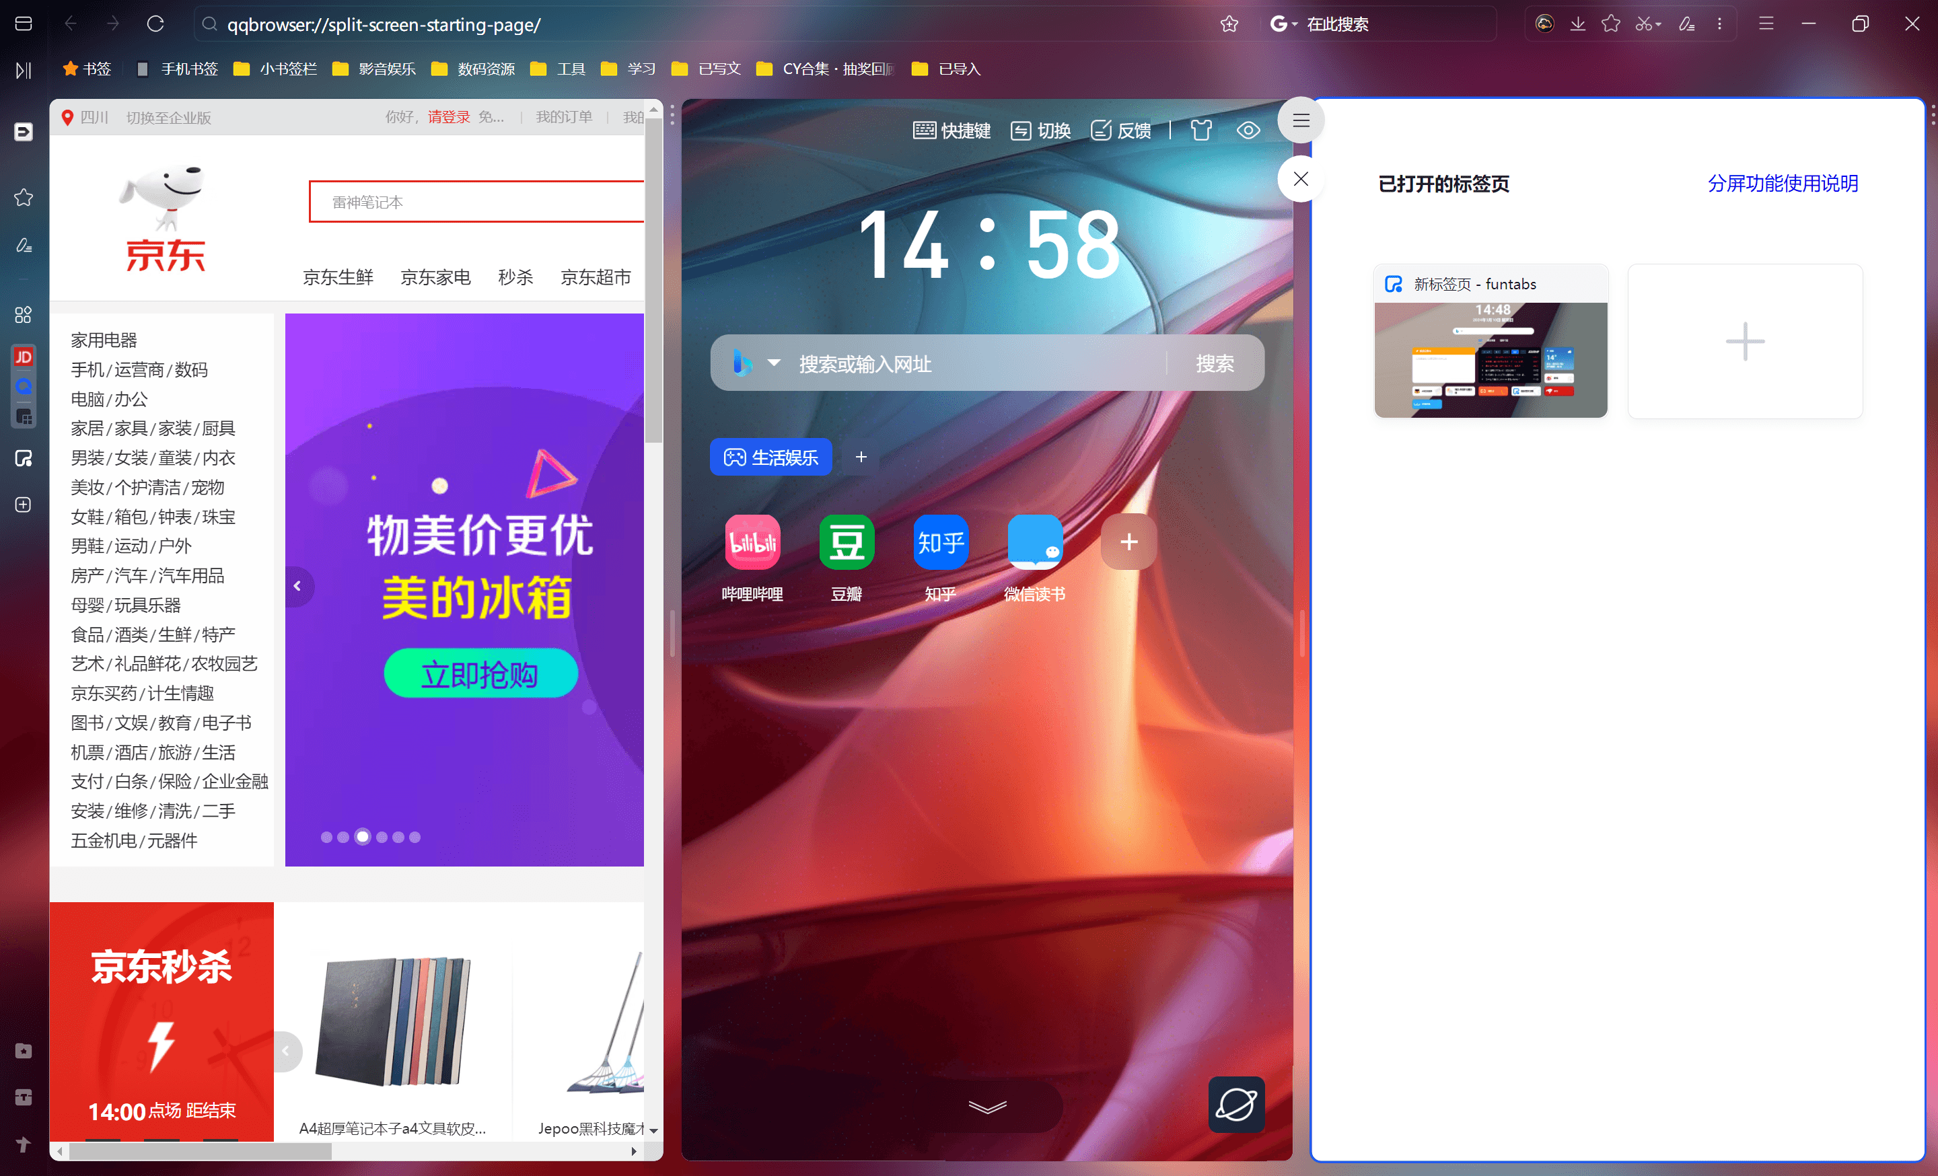Open the Zhihu shortcut icon
The width and height of the screenshot is (1938, 1176).
[941, 542]
